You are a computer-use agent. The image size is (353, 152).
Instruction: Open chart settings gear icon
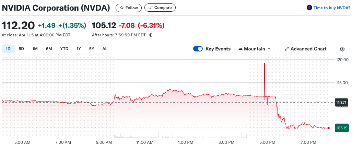click(x=342, y=49)
